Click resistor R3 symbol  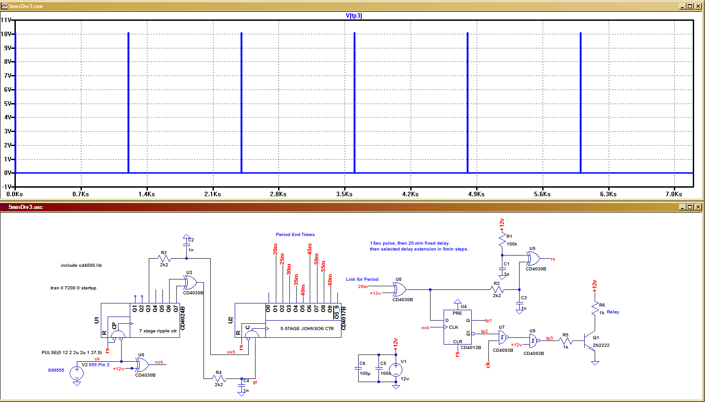point(497,289)
